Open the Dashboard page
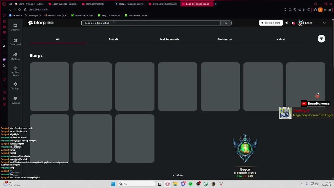This screenshot has height=188, width=334. click(x=15, y=42)
